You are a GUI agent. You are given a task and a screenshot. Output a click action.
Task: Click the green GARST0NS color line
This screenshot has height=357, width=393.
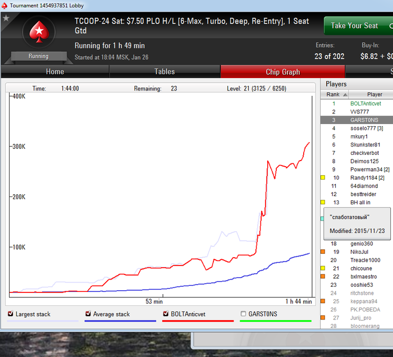276,321
